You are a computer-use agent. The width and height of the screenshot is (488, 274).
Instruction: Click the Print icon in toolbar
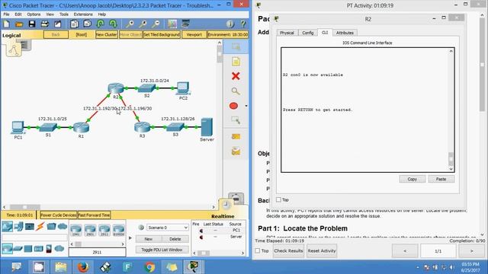(45, 24)
